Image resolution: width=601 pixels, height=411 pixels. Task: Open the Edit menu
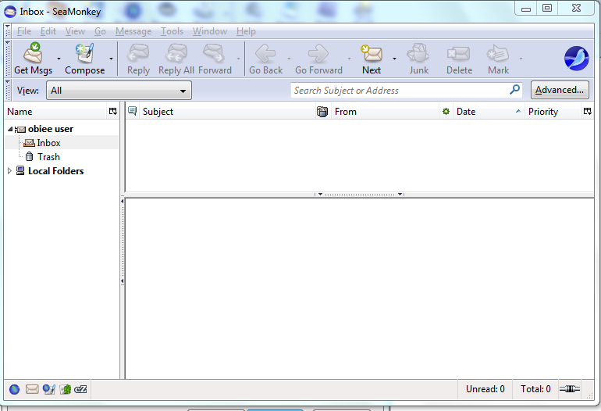(48, 31)
